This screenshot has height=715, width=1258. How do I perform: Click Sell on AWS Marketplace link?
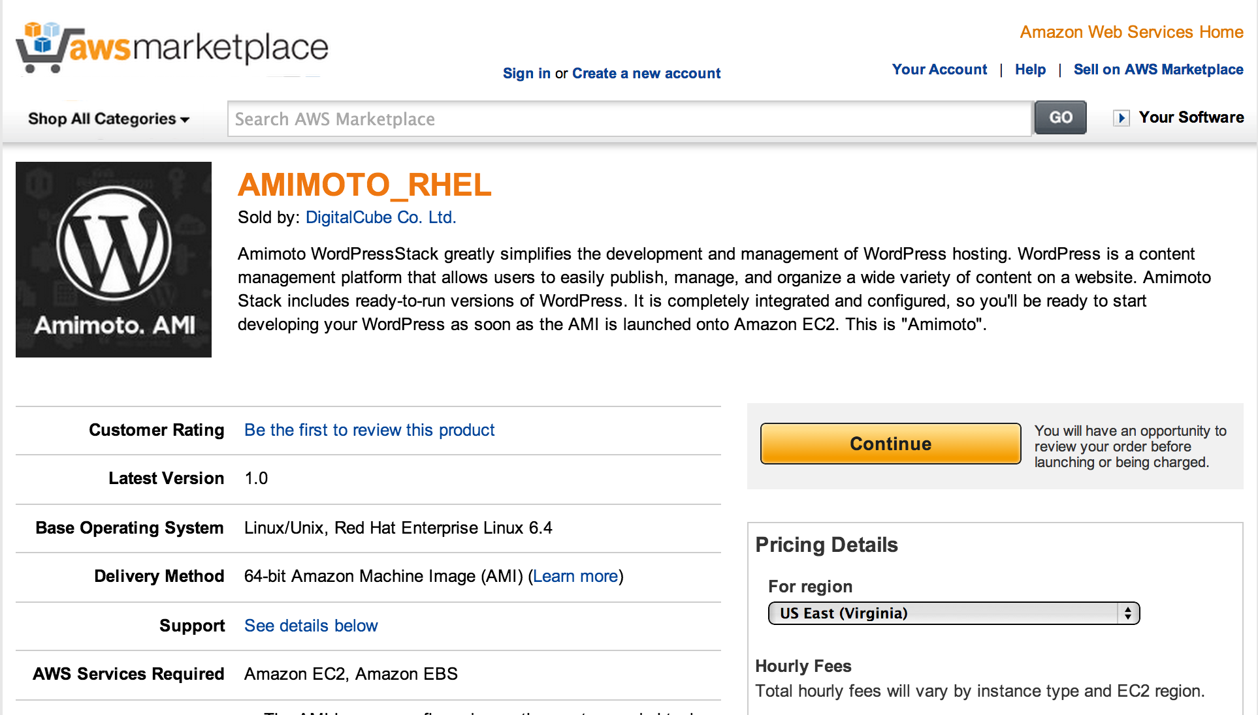click(1159, 69)
